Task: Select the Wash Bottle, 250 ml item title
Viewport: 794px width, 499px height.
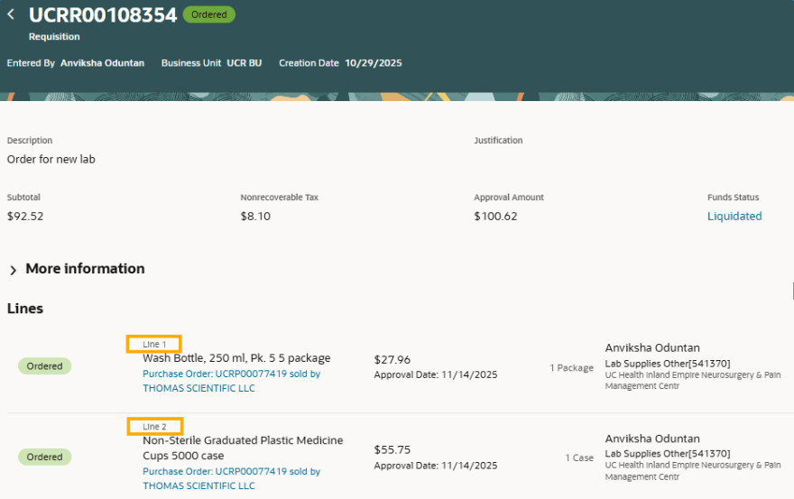Action: 236,358
